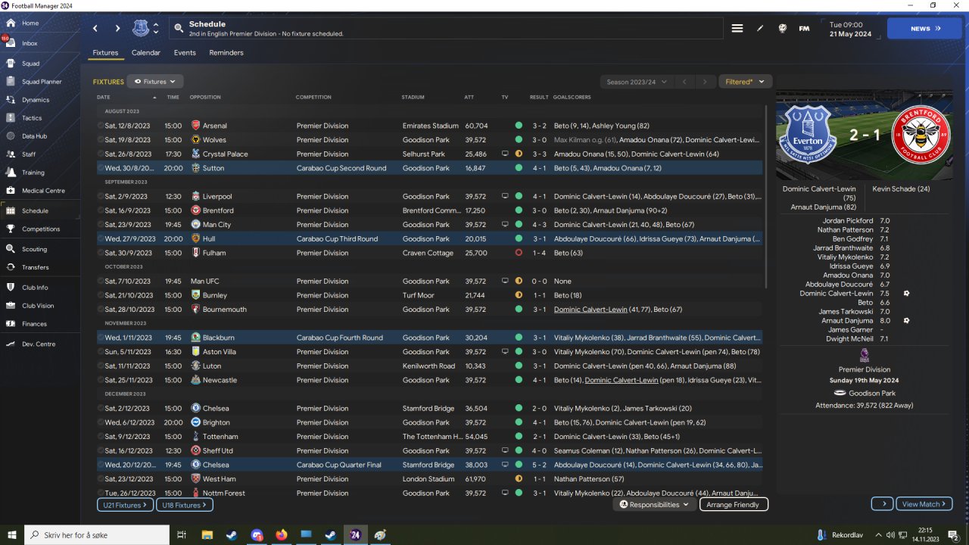Open the Medical Centre
The width and height of the screenshot is (969, 545).
pos(43,191)
